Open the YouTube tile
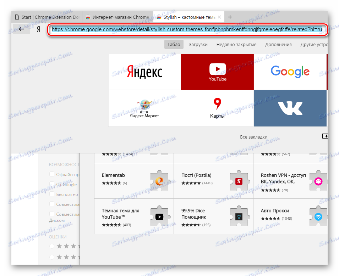Image resolution: width=339 pixels, height=276 pixels. coord(217,72)
